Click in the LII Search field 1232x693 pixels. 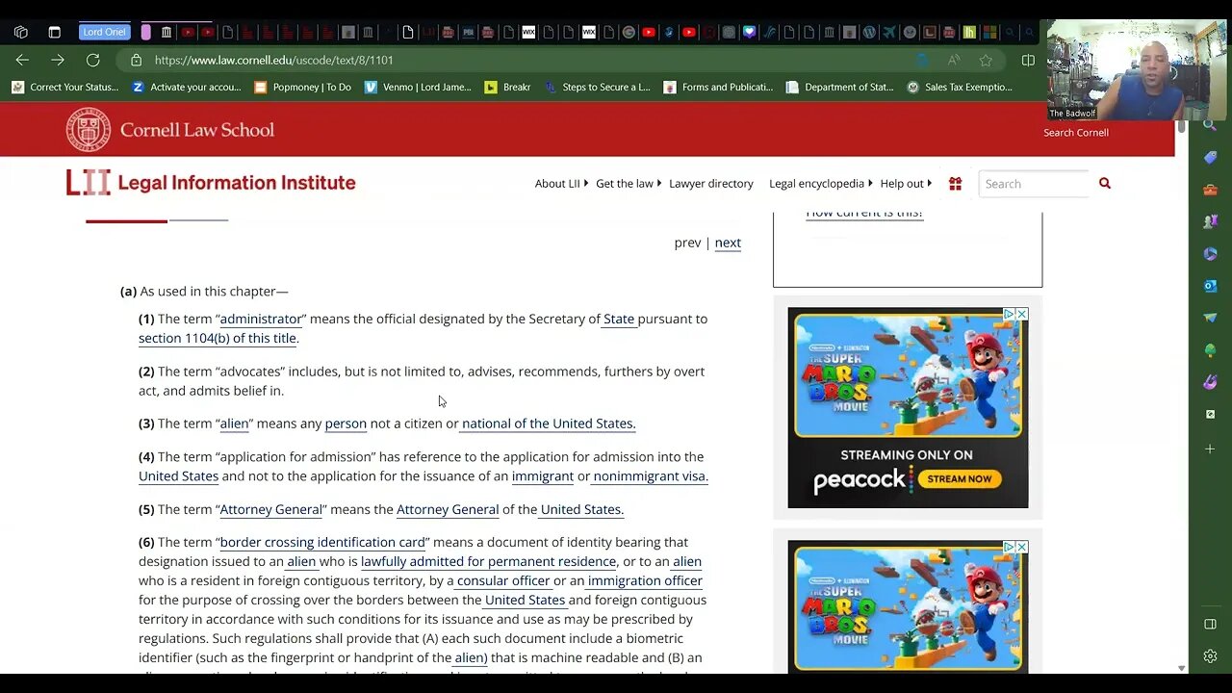(x=1035, y=183)
